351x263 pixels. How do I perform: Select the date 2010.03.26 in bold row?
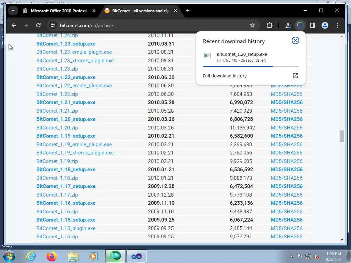[161, 119]
